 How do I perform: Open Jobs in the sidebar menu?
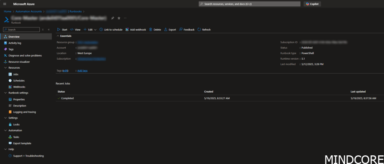pyautogui.click(x=16, y=74)
